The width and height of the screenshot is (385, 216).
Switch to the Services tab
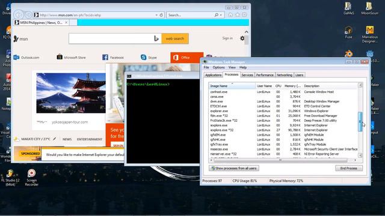pos(247,75)
